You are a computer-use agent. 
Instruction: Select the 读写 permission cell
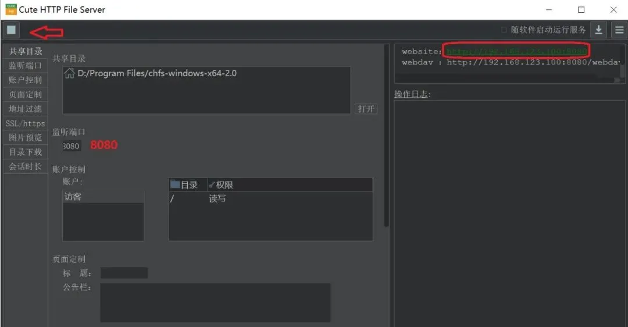coord(217,198)
